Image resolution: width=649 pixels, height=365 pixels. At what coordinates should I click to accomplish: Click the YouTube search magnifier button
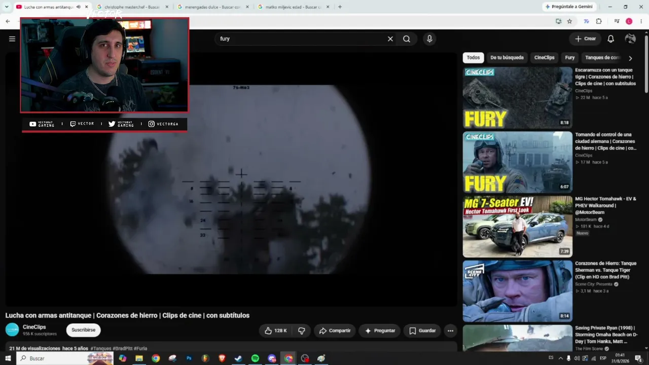pos(407,39)
